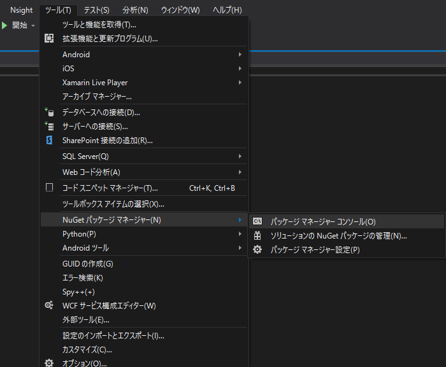Click the solution NuGet packages gift icon

click(257, 235)
